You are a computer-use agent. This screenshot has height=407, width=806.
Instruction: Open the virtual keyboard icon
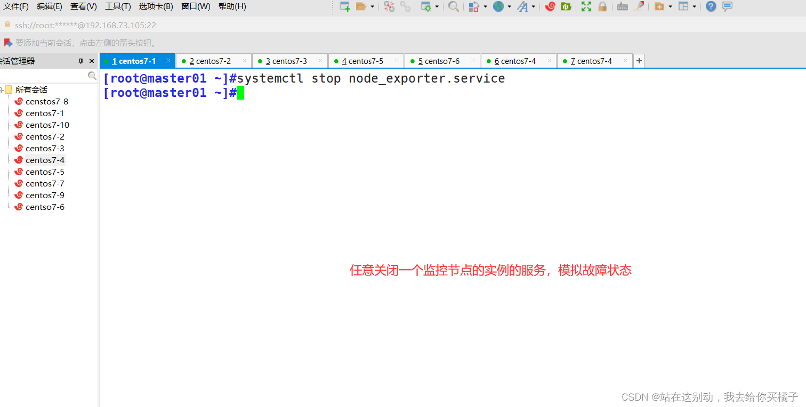(622, 7)
